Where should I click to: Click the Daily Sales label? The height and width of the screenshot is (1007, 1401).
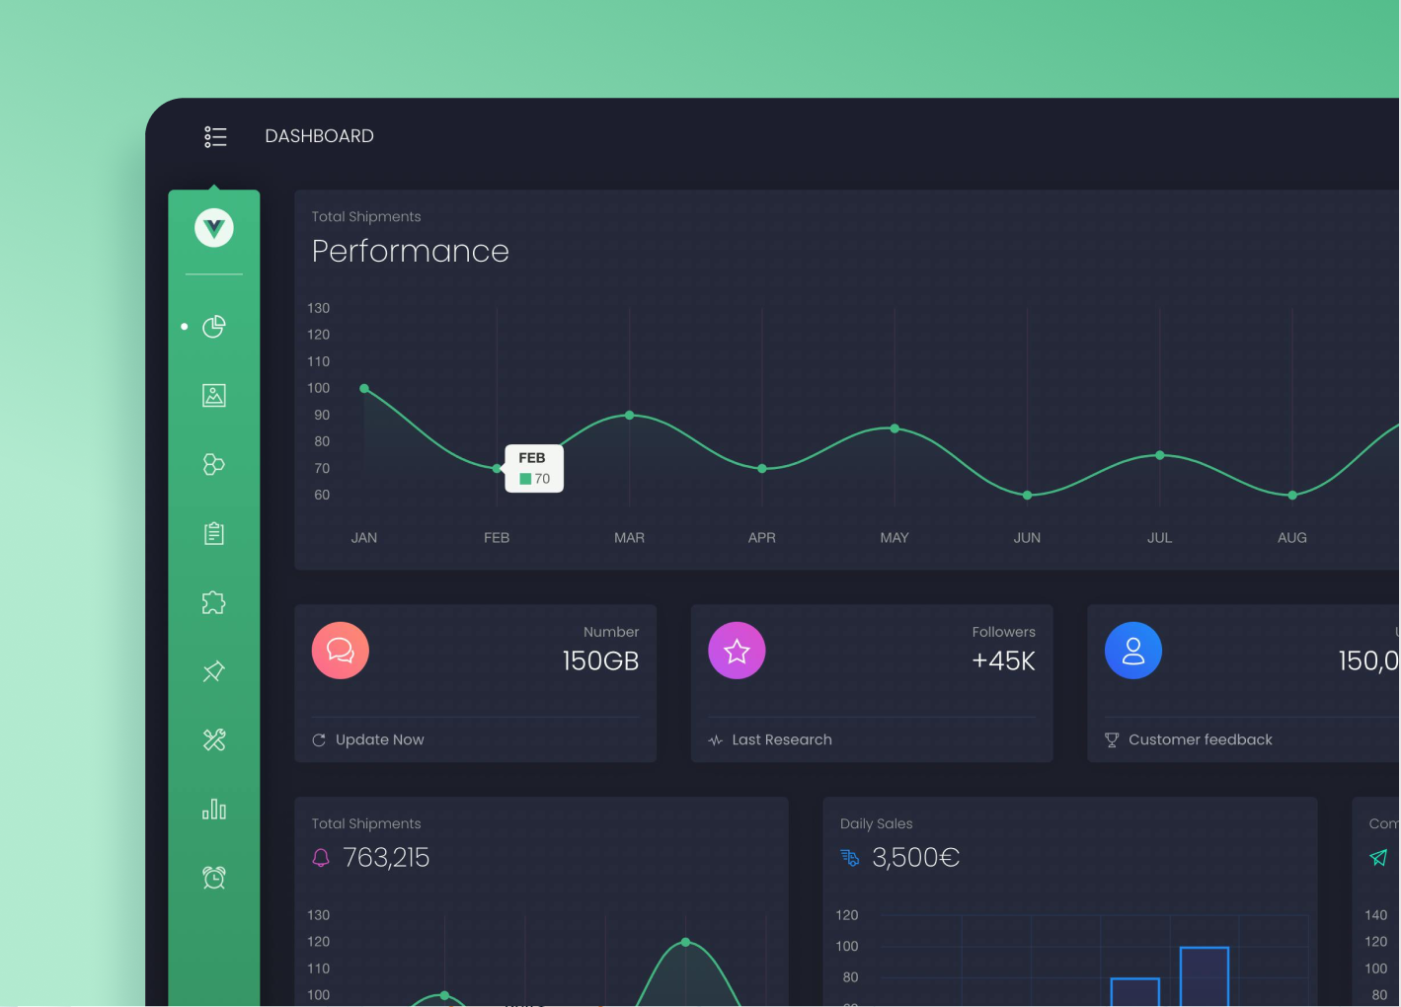point(877,824)
